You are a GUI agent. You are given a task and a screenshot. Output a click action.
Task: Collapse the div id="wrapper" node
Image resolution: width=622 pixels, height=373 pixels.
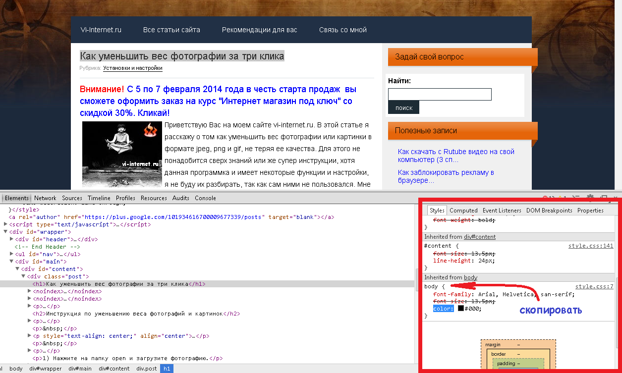pyautogui.click(x=5, y=232)
